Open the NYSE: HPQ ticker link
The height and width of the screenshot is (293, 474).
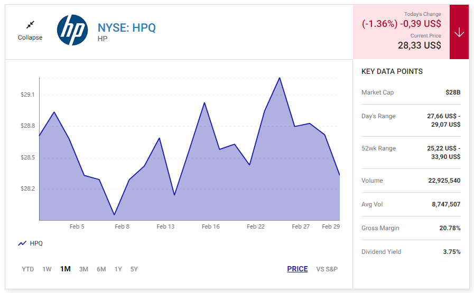coord(126,28)
